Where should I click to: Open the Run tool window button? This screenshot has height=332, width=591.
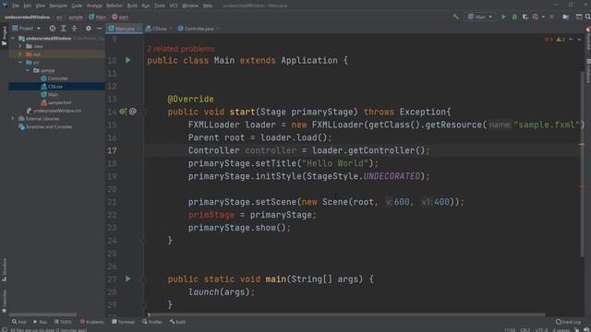pos(40,322)
